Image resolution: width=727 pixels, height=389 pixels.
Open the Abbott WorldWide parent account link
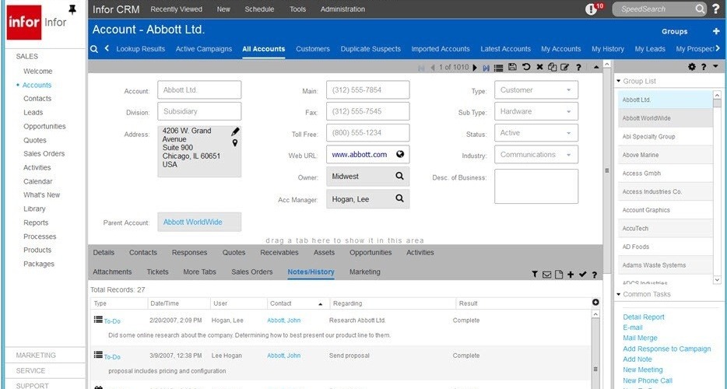[x=192, y=222]
